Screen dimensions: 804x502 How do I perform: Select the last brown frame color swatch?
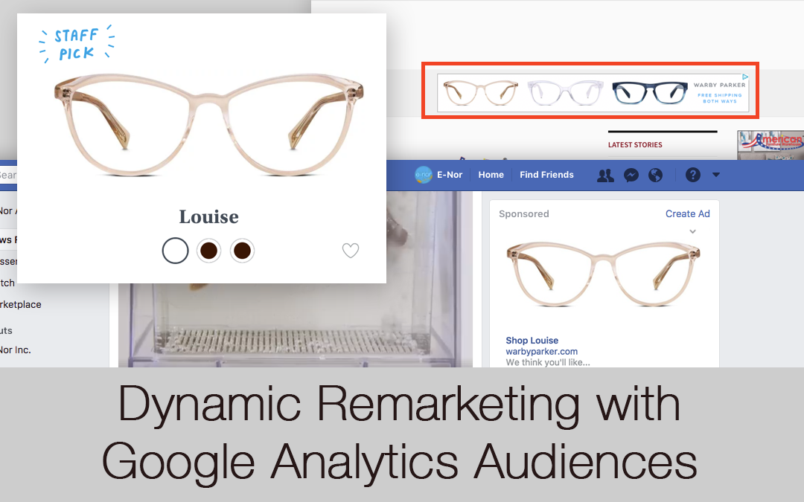(x=242, y=251)
